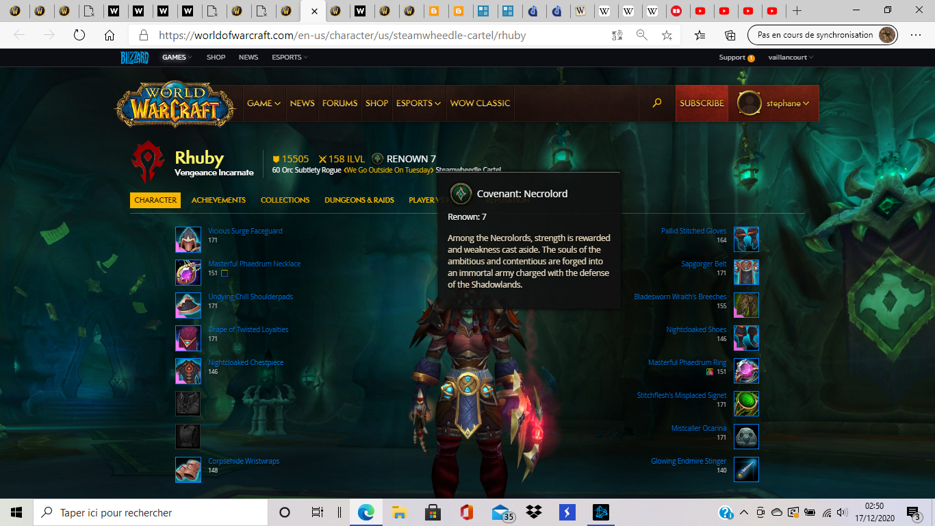Open Microsoft Edge from the taskbar

click(366, 512)
